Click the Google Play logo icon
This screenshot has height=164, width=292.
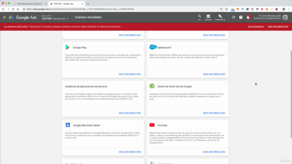[x=68, y=47]
